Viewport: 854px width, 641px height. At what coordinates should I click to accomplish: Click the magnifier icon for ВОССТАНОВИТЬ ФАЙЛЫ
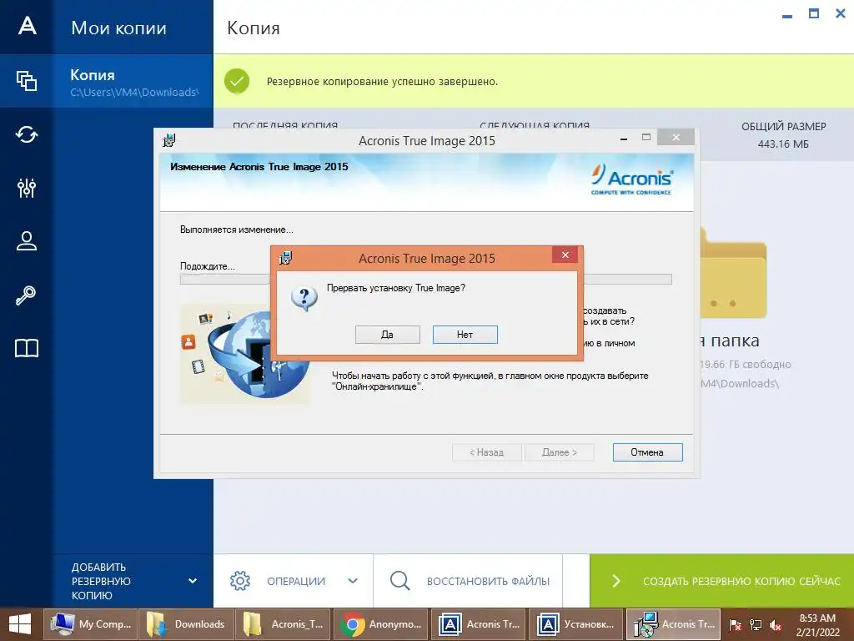click(x=399, y=581)
